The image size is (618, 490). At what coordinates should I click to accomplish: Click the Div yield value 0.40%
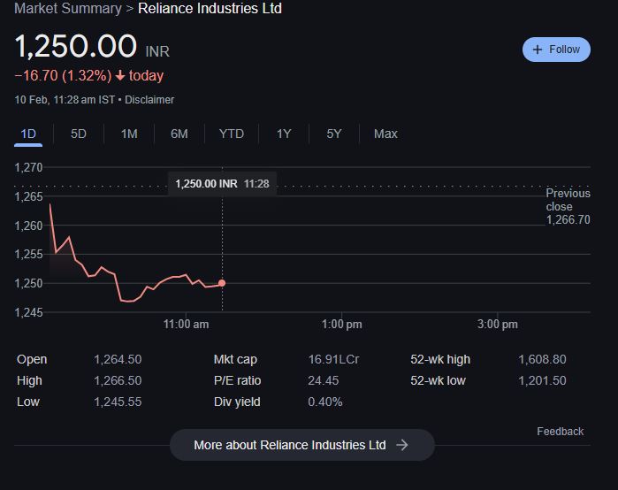click(x=325, y=402)
